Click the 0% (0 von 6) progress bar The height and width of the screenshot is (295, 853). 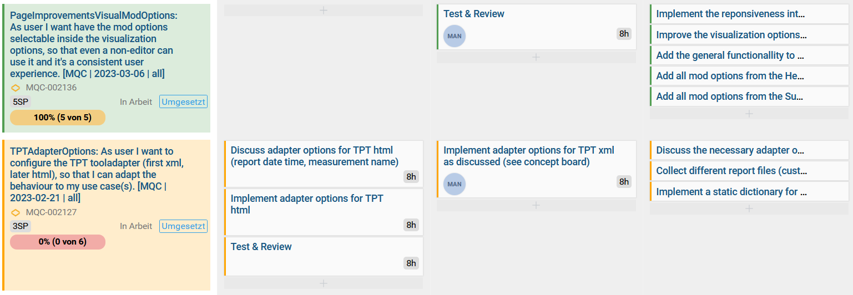(x=58, y=242)
